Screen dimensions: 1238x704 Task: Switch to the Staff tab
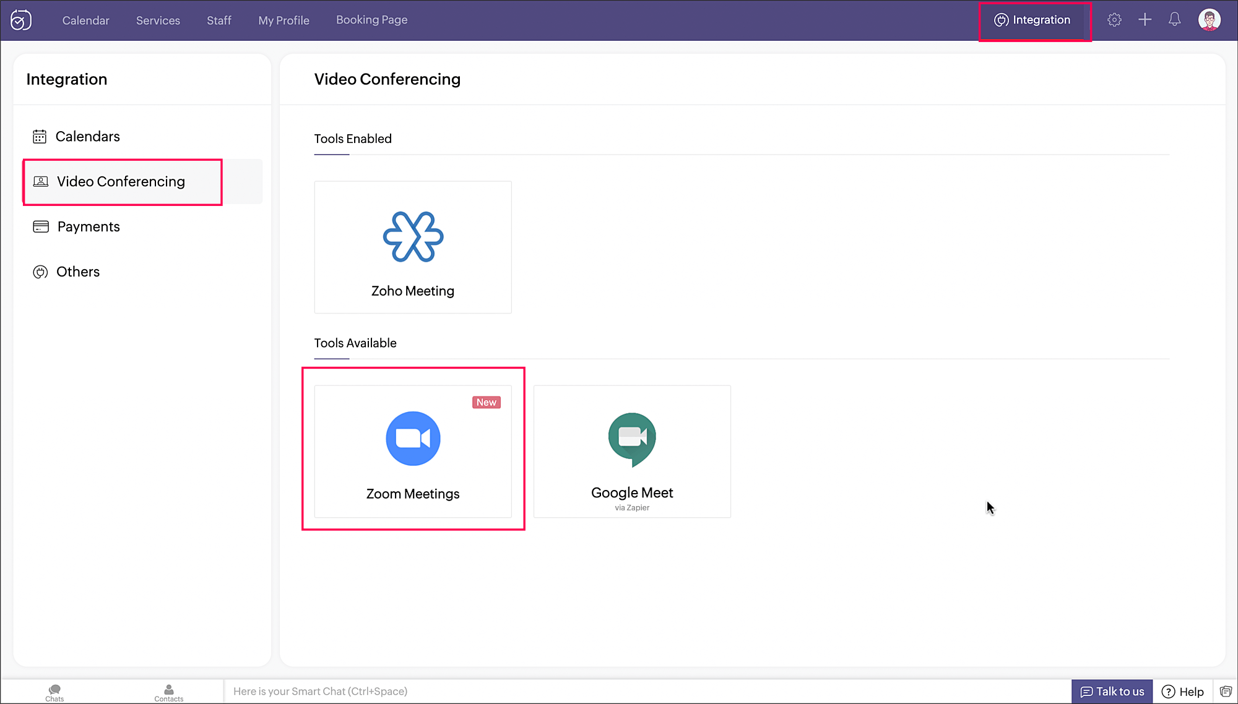click(219, 20)
